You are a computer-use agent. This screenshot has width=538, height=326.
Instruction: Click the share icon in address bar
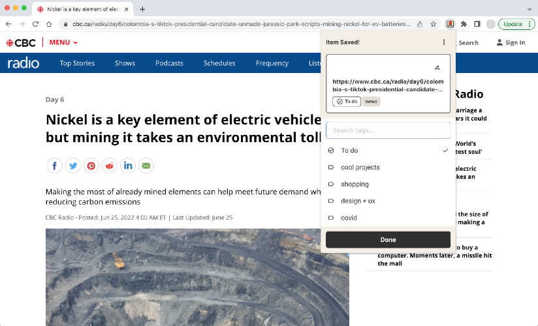[420, 24]
